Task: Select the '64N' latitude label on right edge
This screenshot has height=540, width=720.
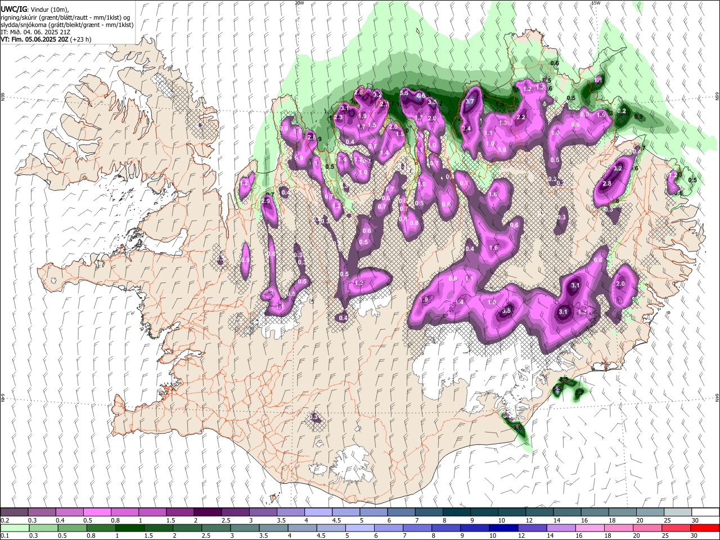Action: [717, 397]
